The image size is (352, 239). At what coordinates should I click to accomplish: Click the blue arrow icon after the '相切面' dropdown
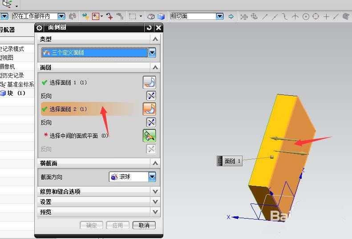point(231,16)
